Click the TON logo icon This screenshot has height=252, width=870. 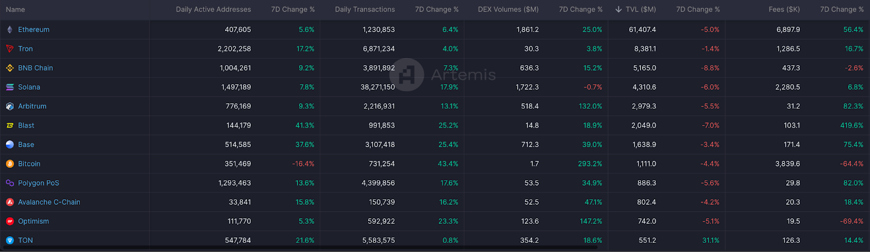pyautogui.click(x=10, y=241)
